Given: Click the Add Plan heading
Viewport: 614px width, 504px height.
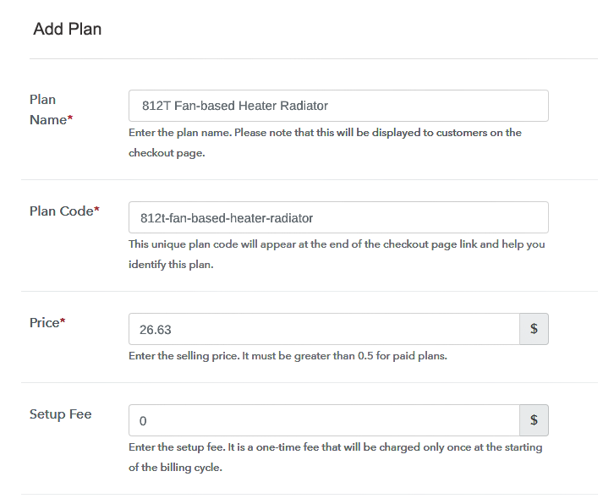Looking at the screenshot, I should click(68, 30).
